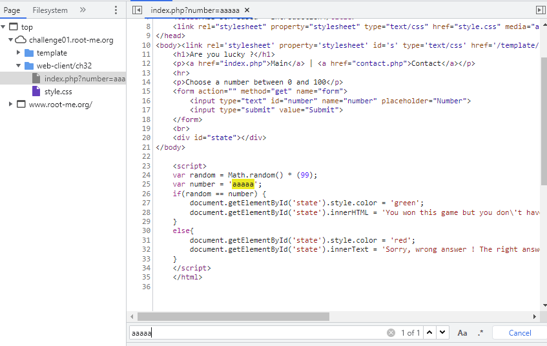Click line number 25 in the gutter
Viewport: 547px width, 346px height.
click(x=146, y=184)
